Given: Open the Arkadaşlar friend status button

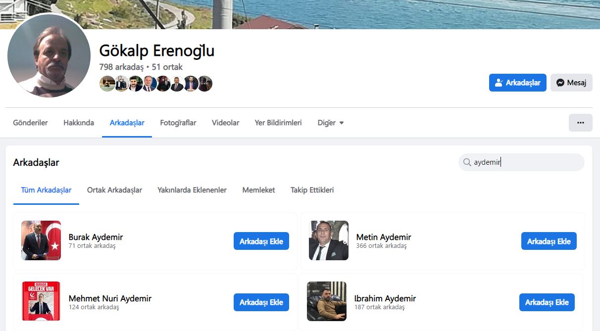Looking at the screenshot, I should (x=518, y=83).
